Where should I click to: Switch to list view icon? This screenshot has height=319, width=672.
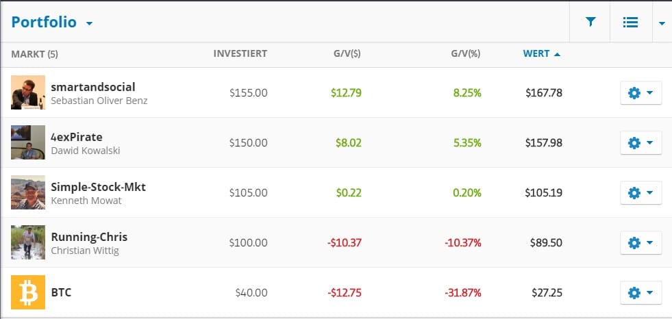[x=630, y=22]
